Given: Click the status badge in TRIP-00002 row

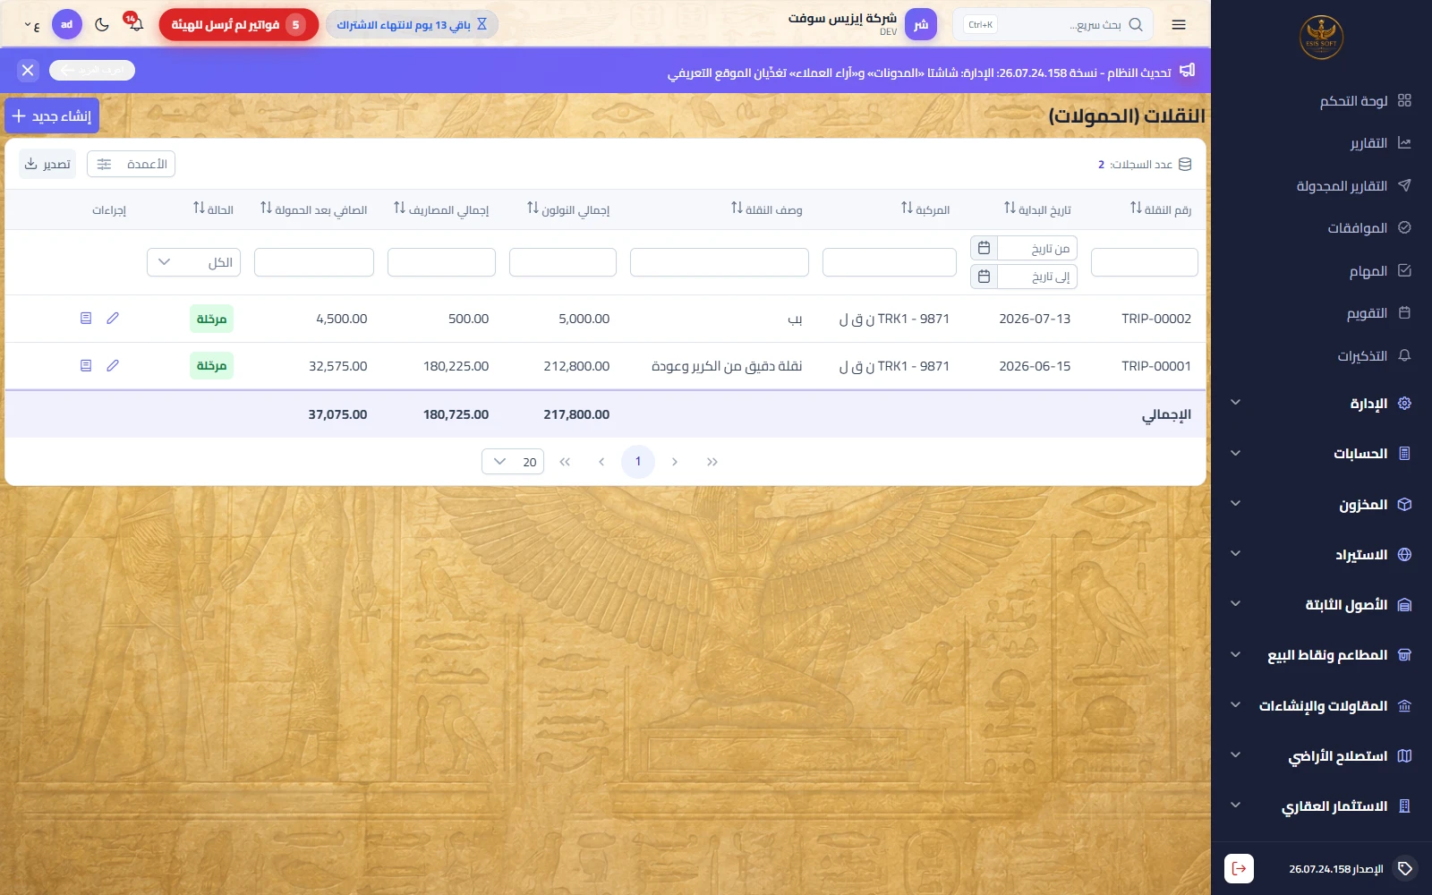Looking at the screenshot, I should 211,319.
